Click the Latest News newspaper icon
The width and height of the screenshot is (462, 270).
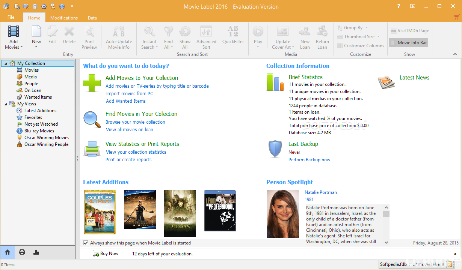(387, 82)
